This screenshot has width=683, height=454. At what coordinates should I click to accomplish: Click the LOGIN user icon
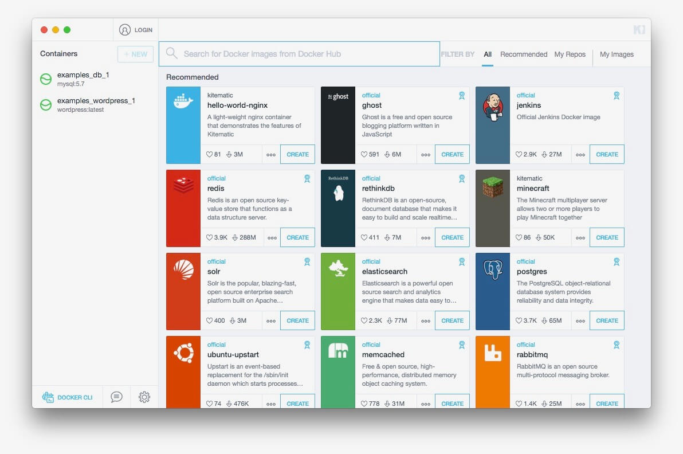125,29
